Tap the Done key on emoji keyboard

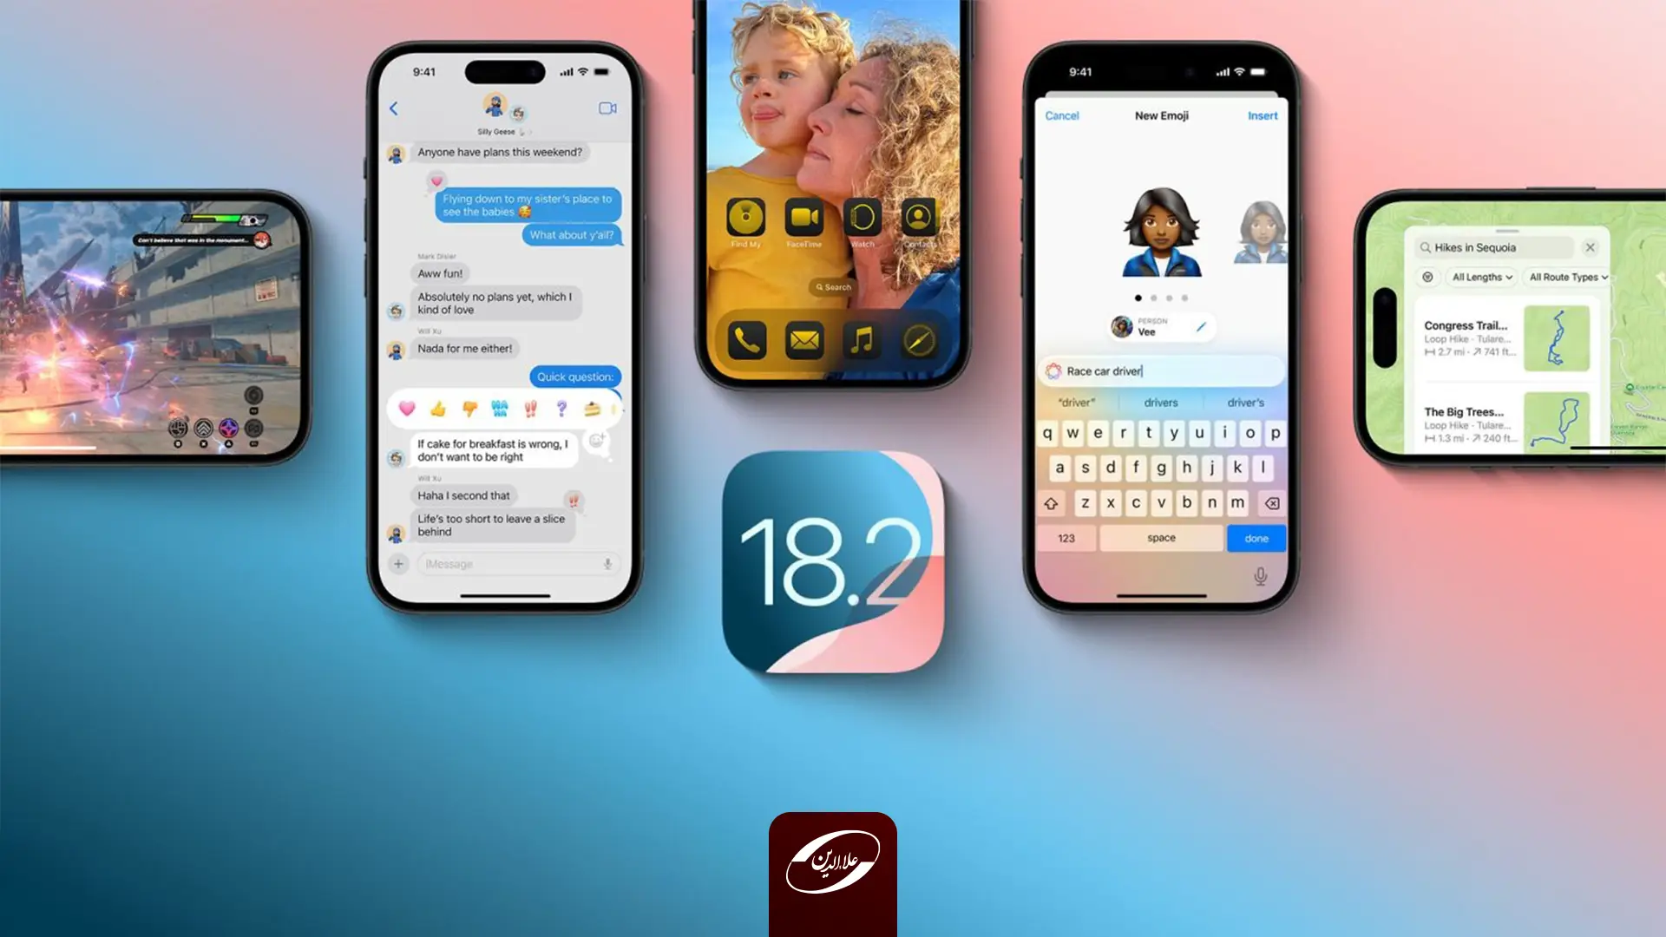coord(1256,538)
